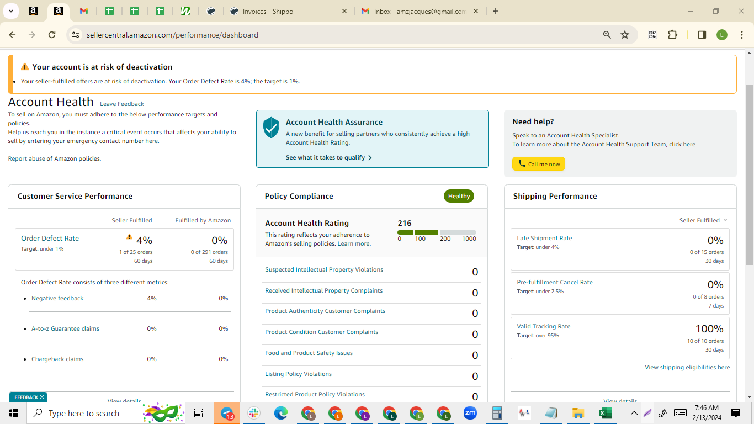Screen dimensions: 754x424
Task: Open Task View on the taskbar
Action: tap(199, 413)
